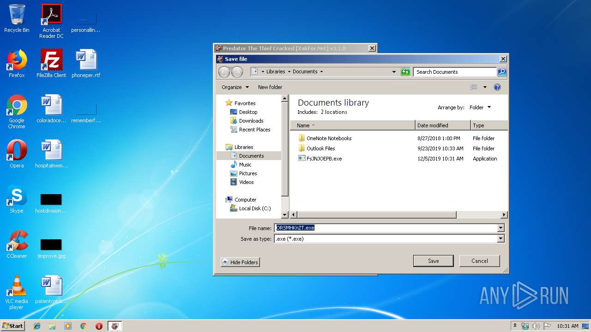Click the volume speaker tray icon

click(x=536, y=326)
